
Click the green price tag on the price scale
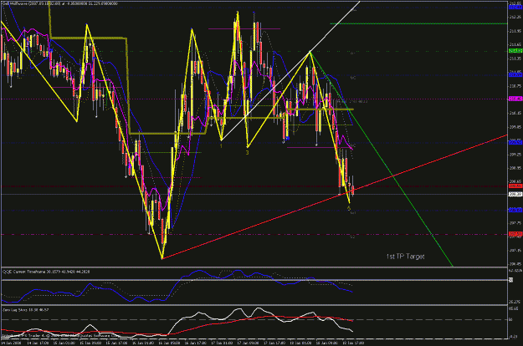pyautogui.click(x=515, y=51)
